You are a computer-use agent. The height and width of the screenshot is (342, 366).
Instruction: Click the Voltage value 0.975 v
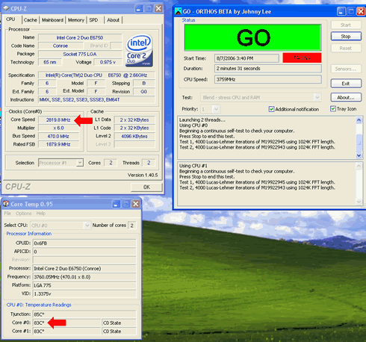[x=108, y=62]
